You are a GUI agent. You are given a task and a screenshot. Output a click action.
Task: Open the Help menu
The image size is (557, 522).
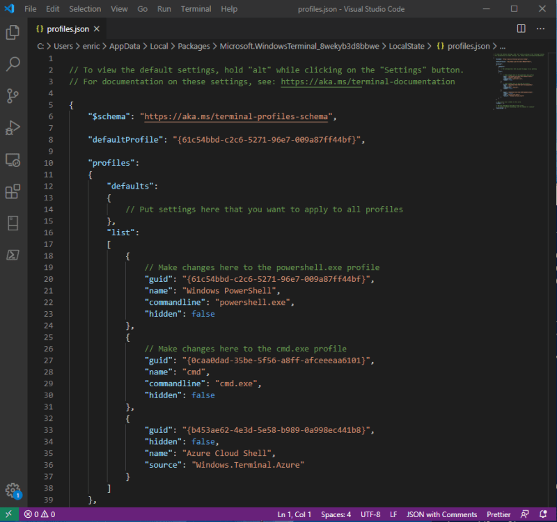(x=229, y=9)
